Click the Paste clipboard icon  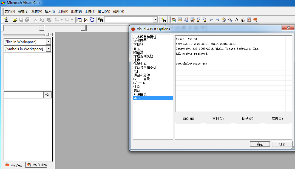49,20
